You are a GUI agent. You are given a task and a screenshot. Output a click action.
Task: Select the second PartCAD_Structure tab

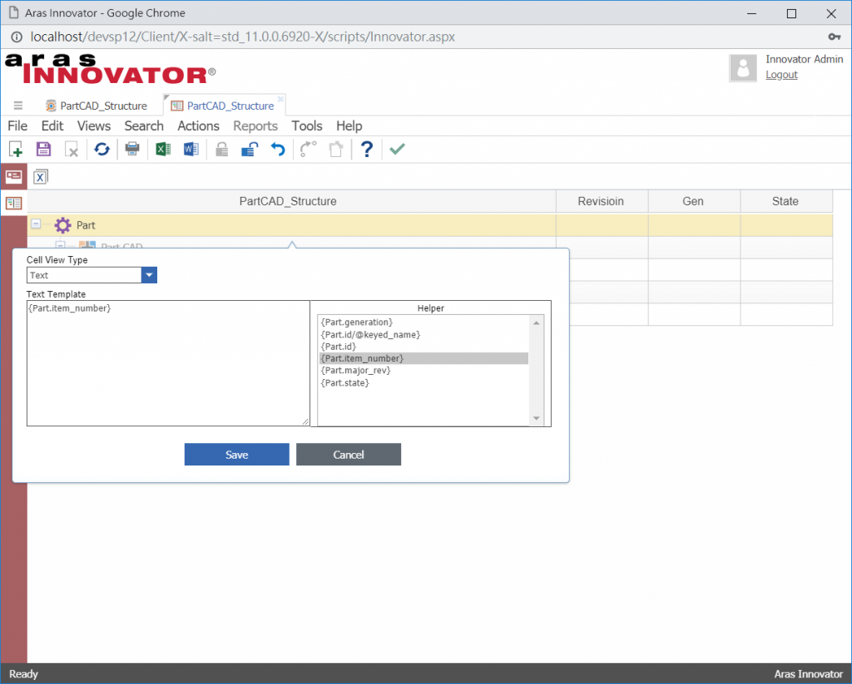(224, 106)
